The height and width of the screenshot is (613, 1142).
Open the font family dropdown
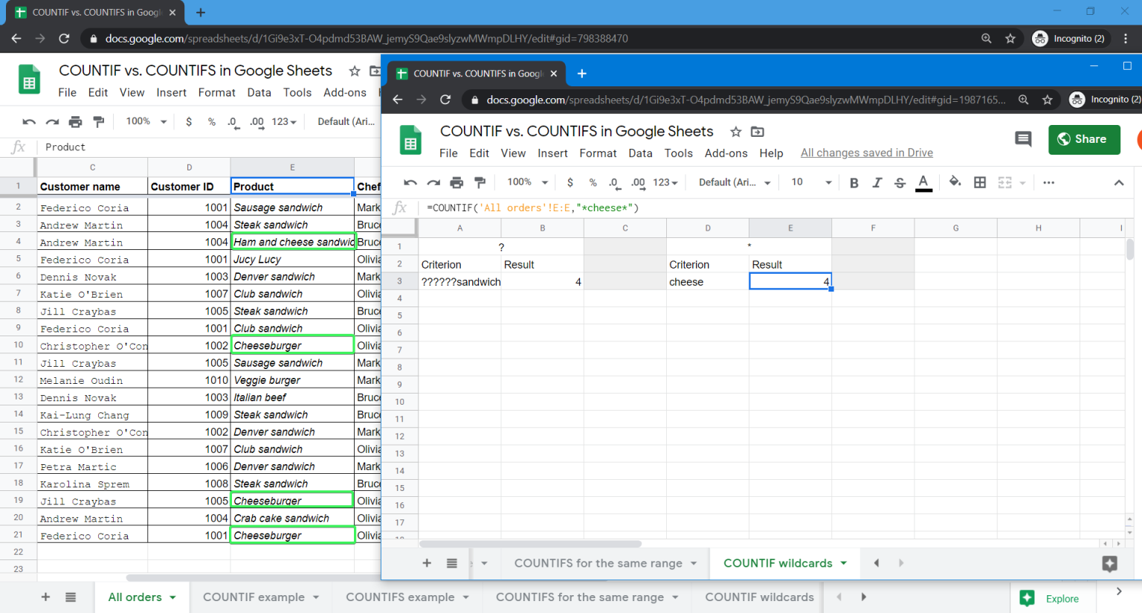click(732, 182)
